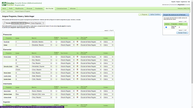
Task: Open the Informes tab
Action: pyautogui.click(x=73, y=9)
